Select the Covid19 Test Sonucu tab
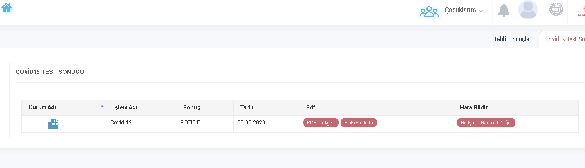 pos(565,39)
